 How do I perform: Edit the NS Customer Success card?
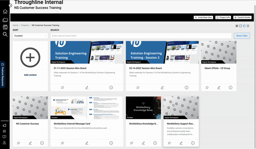click(30, 143)
